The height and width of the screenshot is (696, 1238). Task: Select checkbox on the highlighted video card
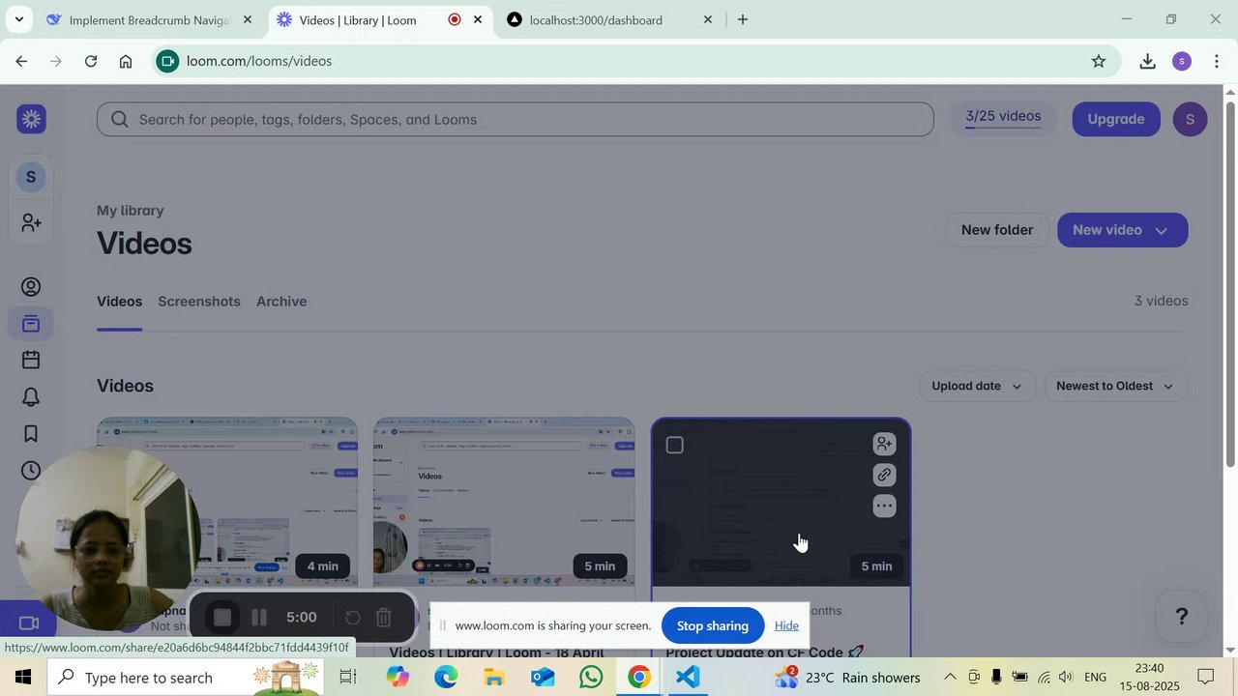click(x=675, y=445)
